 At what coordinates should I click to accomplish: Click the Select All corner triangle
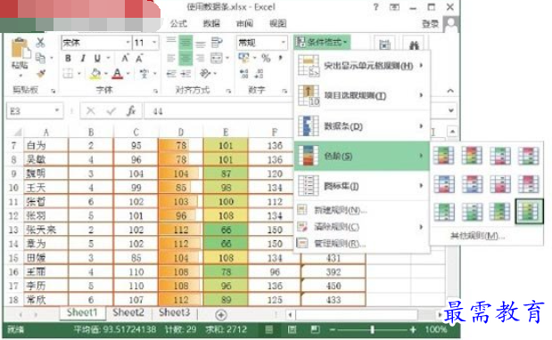(17, 132)
